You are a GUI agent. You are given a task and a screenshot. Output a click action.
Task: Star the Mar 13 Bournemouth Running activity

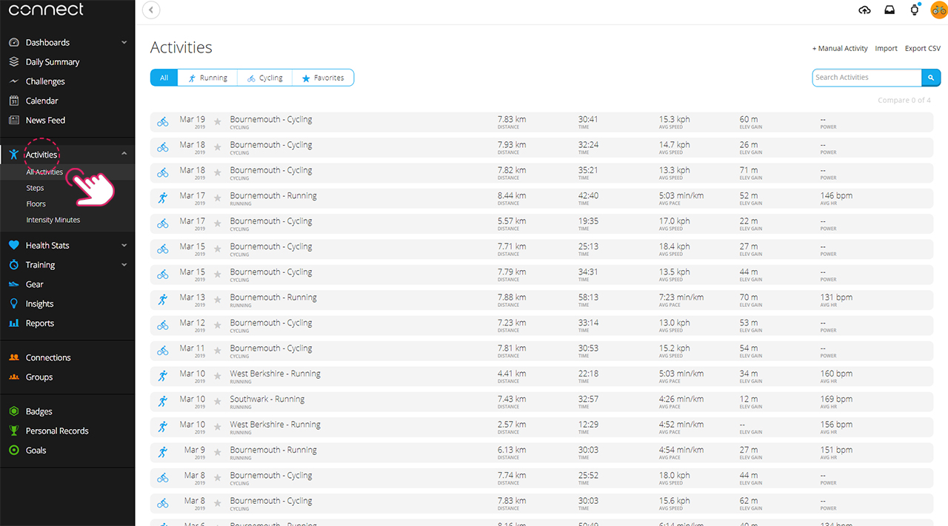pos(218,300)
